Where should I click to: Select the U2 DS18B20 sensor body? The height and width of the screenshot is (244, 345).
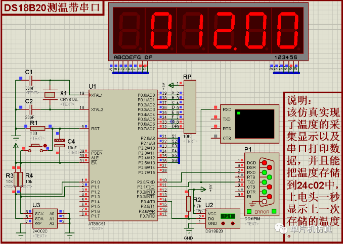click(223, 219)
